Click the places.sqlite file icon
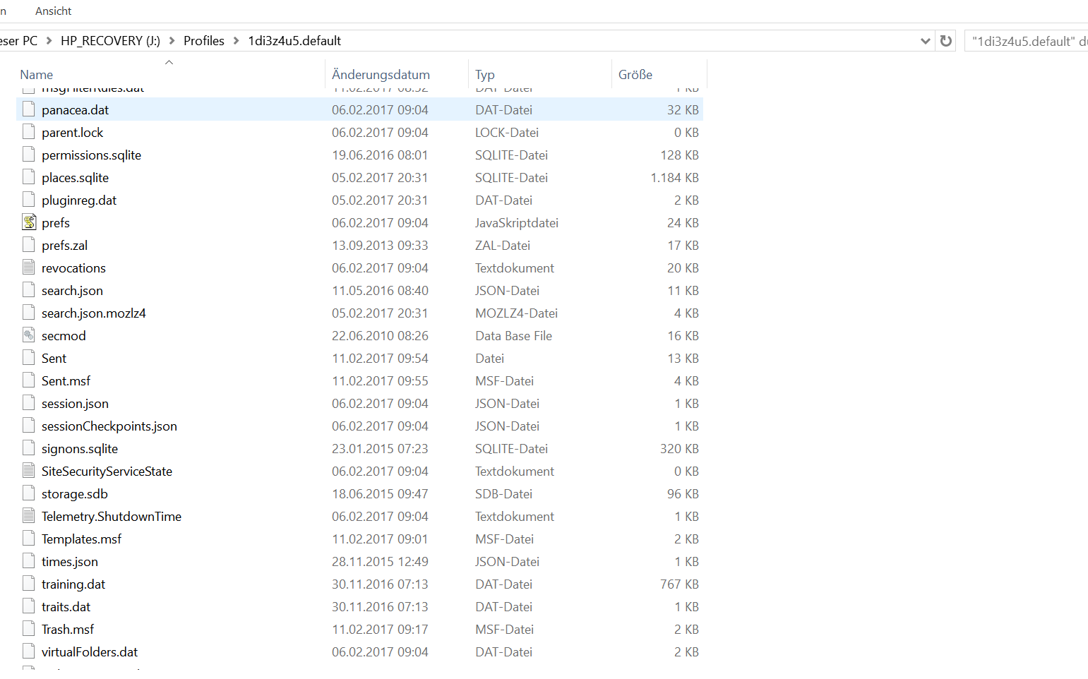The width and height of the screenshot is (1088, 679). pyautogui.click(x=28, y=177)
